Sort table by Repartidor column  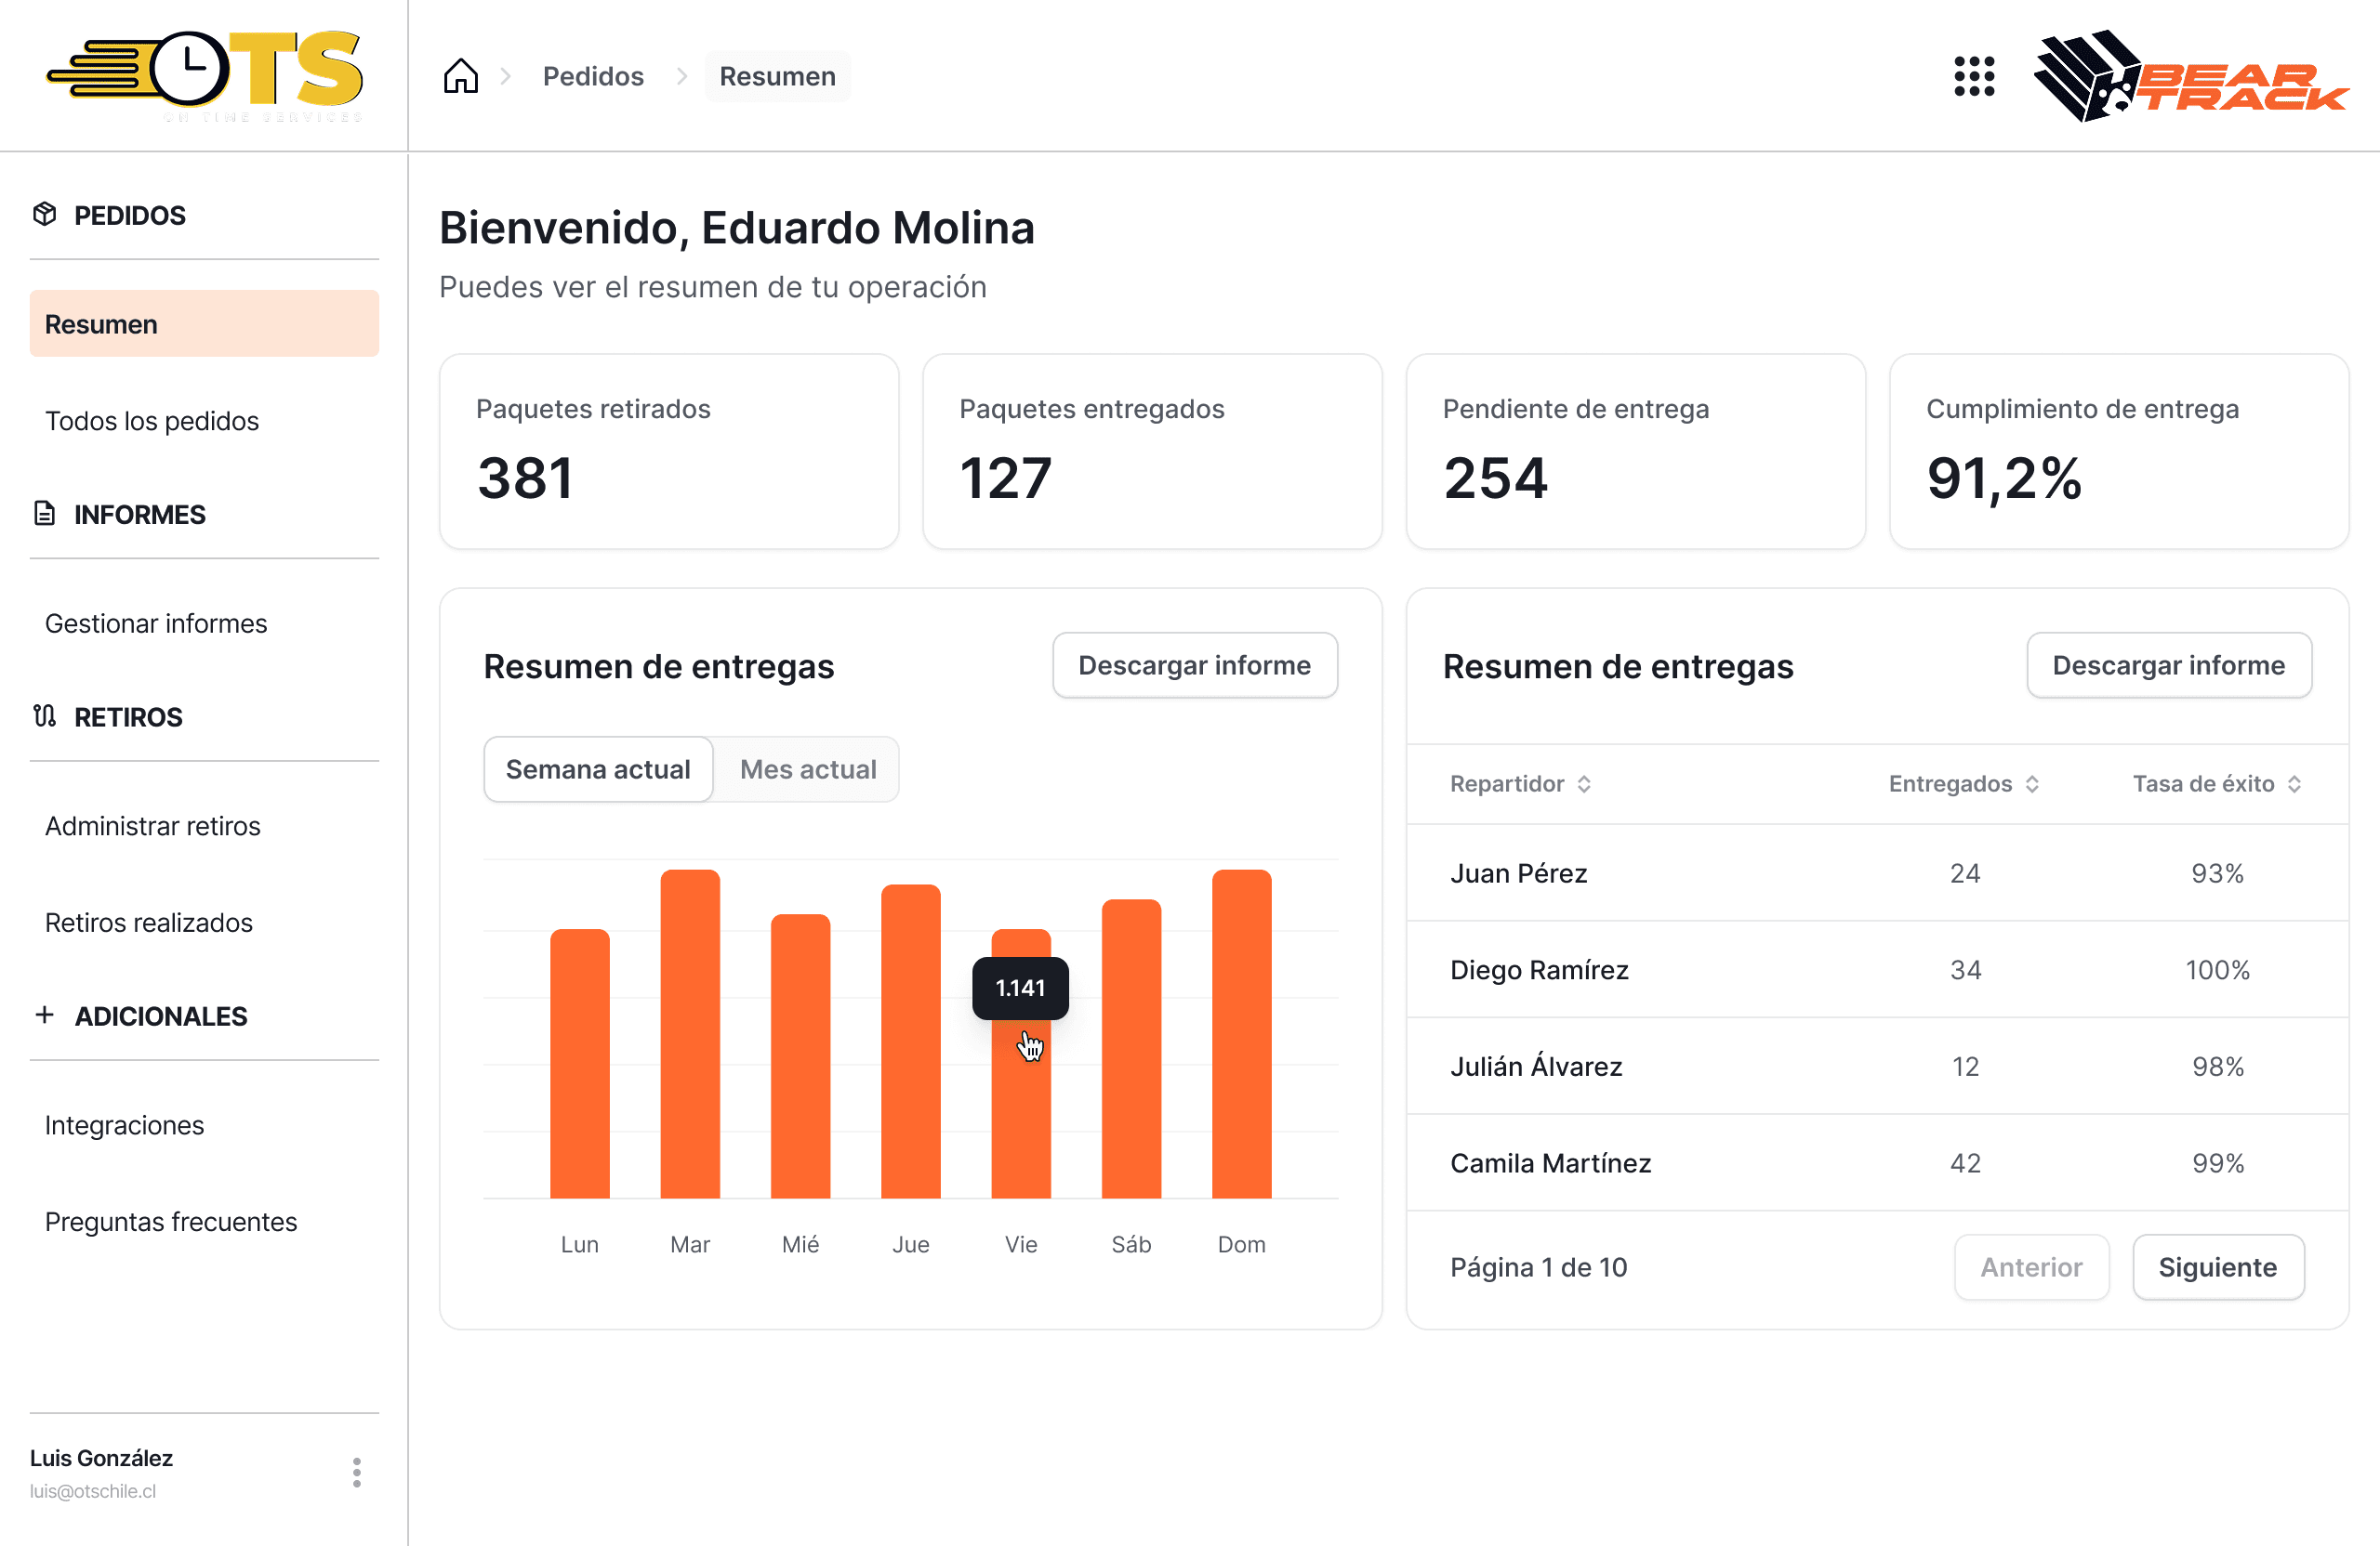[1519, 783]
